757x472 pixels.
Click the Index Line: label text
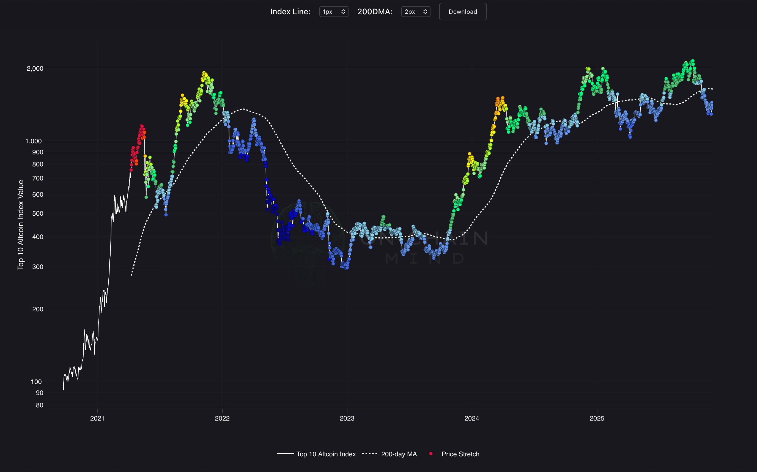pos(290,12)
